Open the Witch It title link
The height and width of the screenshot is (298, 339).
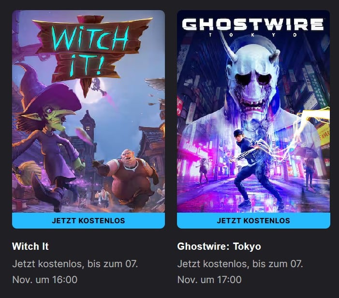(30, 246)
